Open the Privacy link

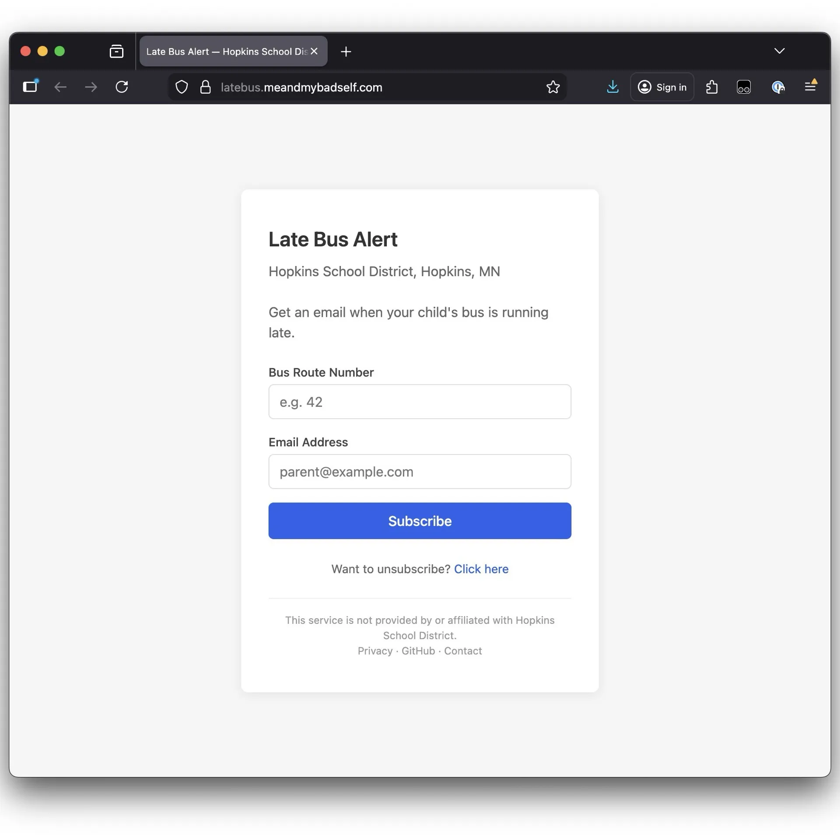pos(374,651)
